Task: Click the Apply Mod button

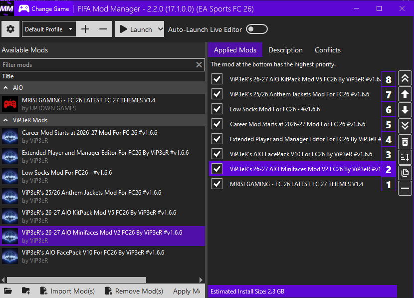Action: coord(187,291)
